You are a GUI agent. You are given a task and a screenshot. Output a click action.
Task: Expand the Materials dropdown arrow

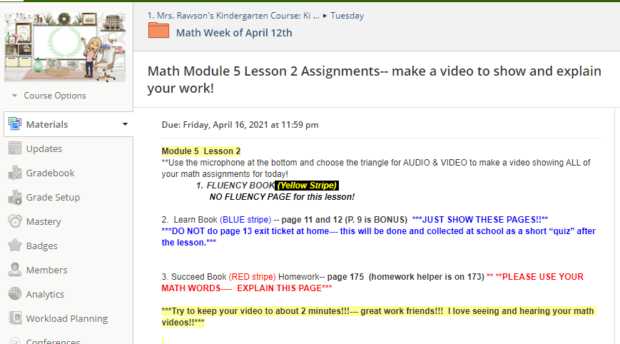pyautogui.click(x=125, y=124)
